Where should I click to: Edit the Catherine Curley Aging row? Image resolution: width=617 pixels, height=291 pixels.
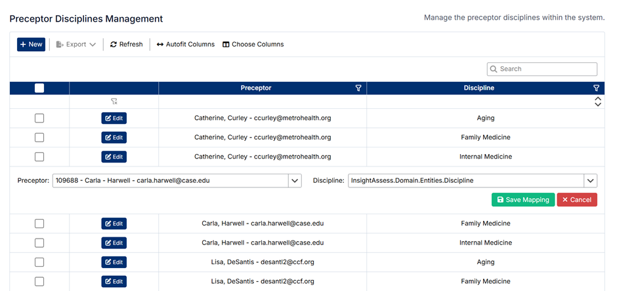(x=114, y=118)
